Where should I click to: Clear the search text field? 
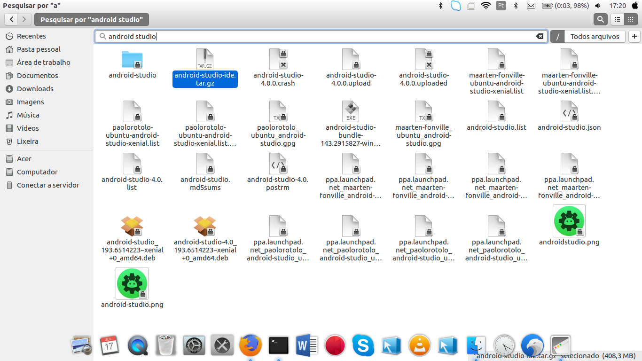(540, 36)
